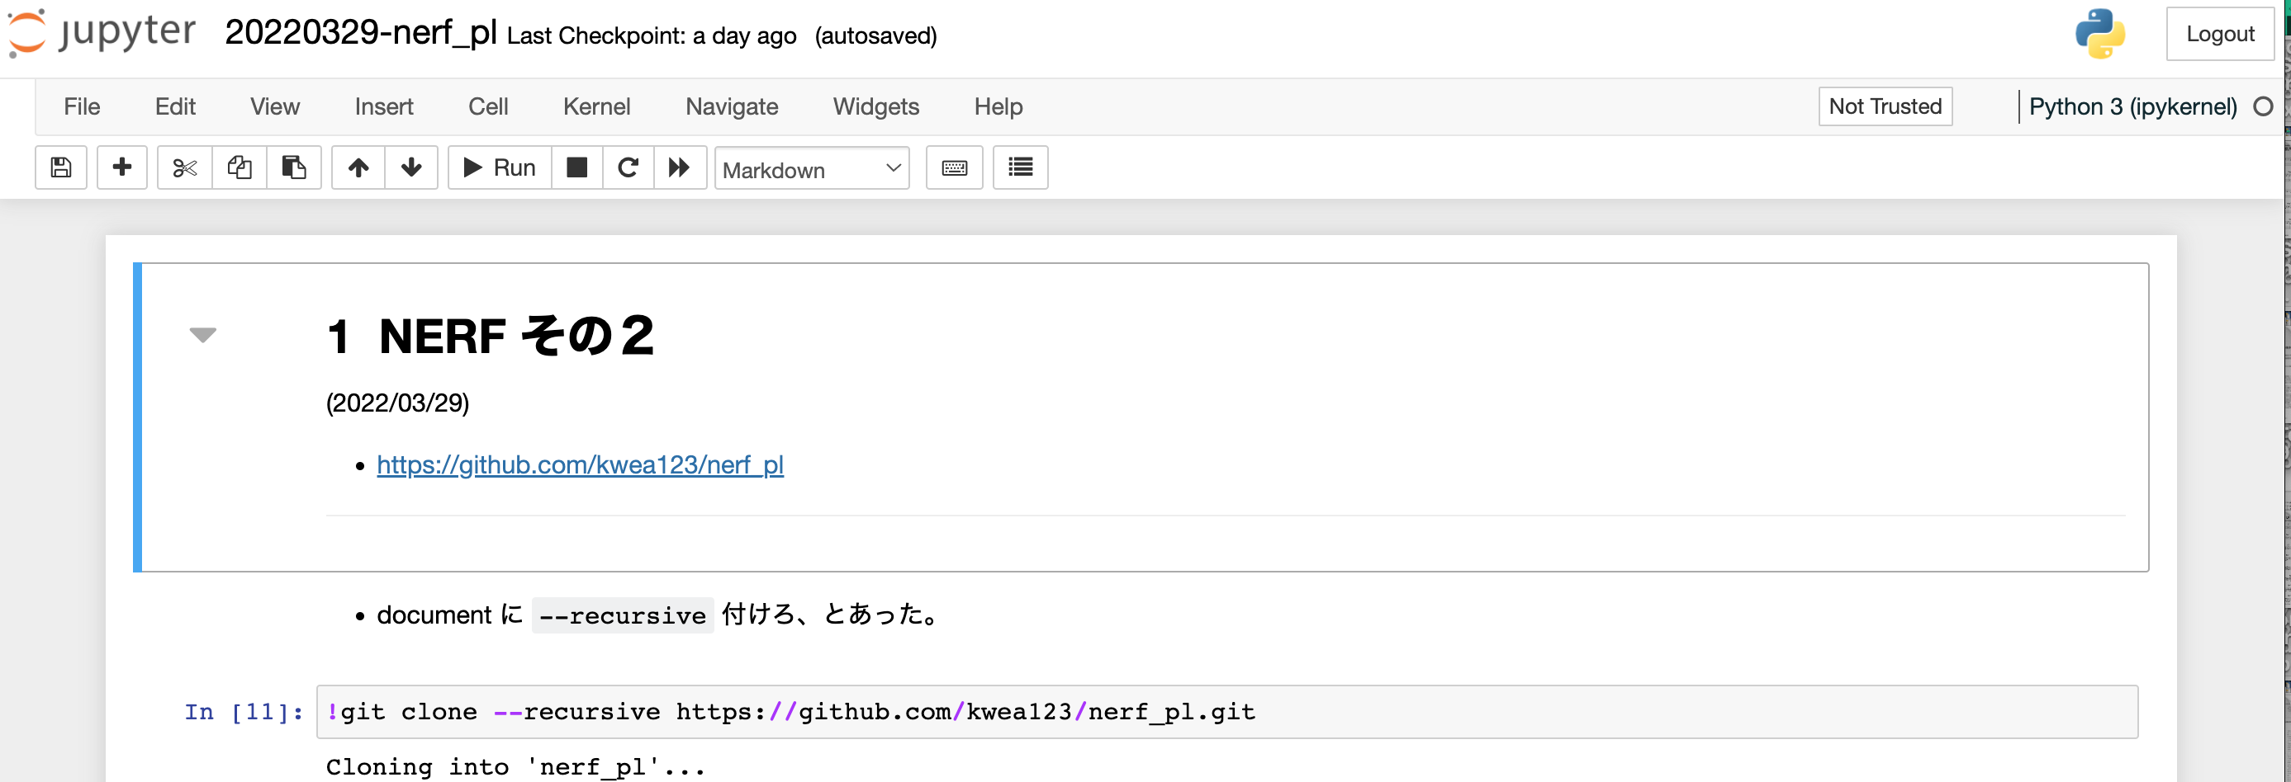Interrupt the kernel with the stop square icon
Screen dimensions: 2291x782
click(x=577, y=167)
